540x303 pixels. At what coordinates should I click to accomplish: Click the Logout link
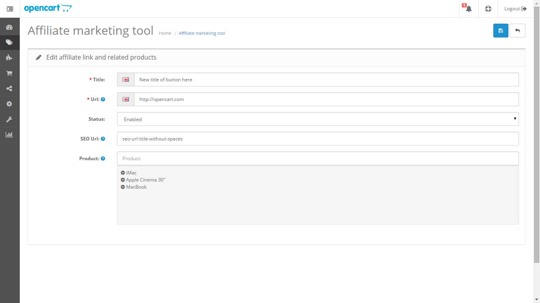coord(515,9)
